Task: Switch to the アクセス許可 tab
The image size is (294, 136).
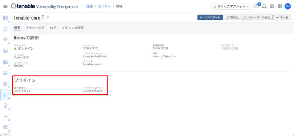Action: click(x=35, y=28)
